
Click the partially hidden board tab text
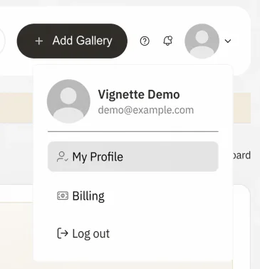click(241, 156)
